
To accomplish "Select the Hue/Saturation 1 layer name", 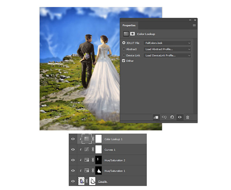I will (115, 171).
